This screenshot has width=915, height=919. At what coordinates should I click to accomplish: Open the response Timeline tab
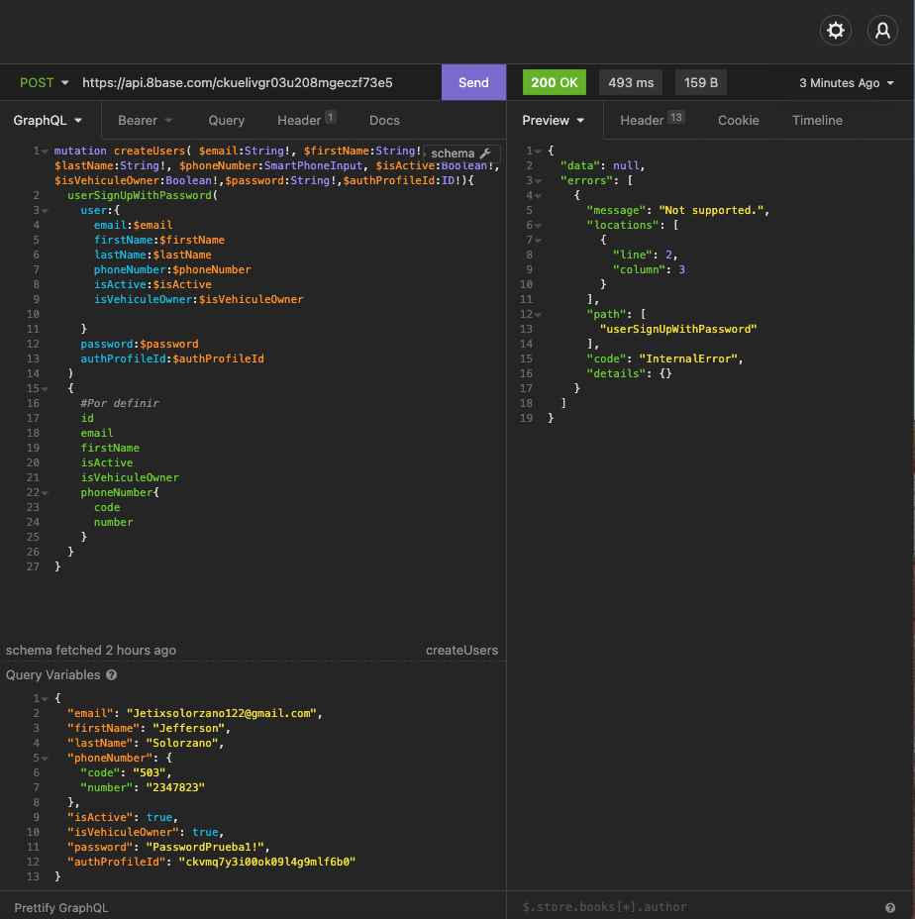[817, 121]
